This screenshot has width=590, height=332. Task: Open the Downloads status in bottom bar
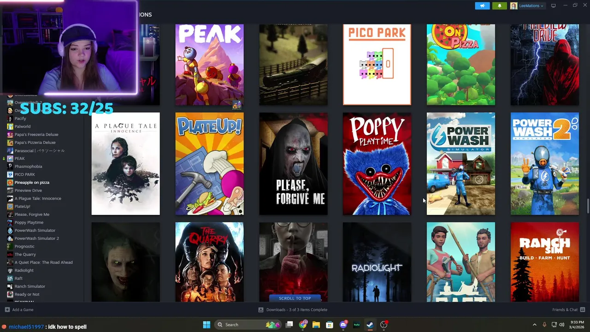coord(293,310)
